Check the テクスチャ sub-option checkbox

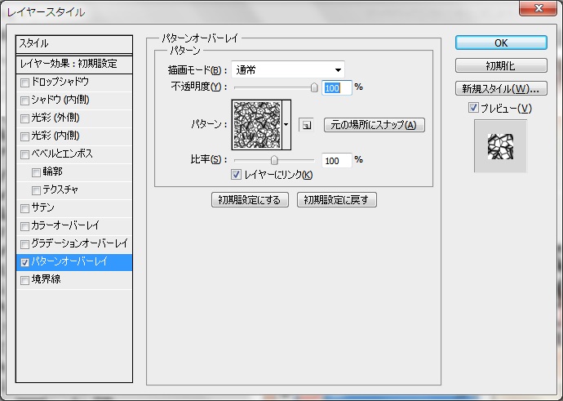point(36,190)
